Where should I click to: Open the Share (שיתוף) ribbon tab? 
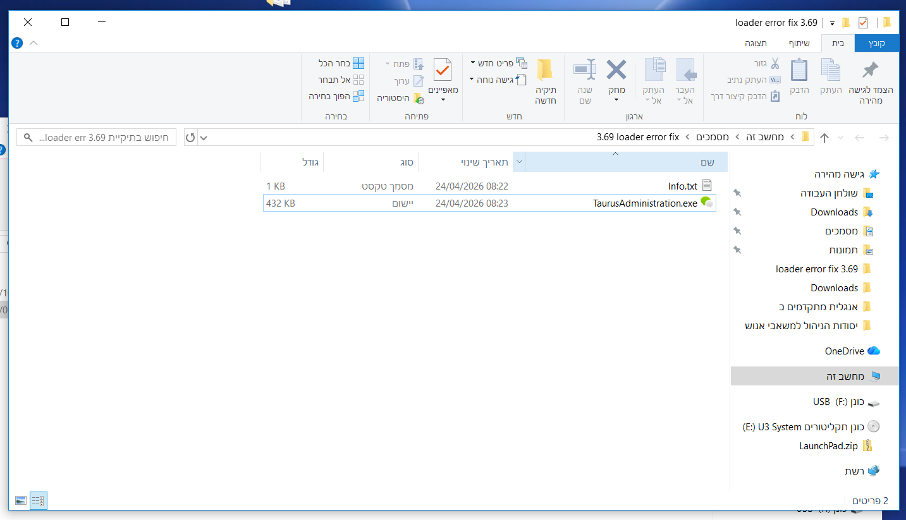coord(799,44)
